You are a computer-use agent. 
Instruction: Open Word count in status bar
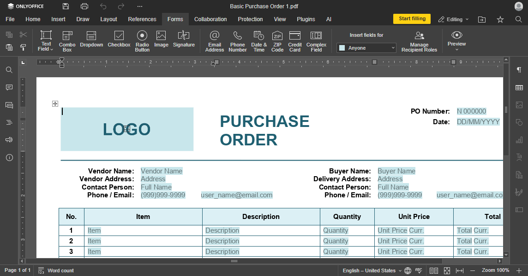(x=56, y=270)
